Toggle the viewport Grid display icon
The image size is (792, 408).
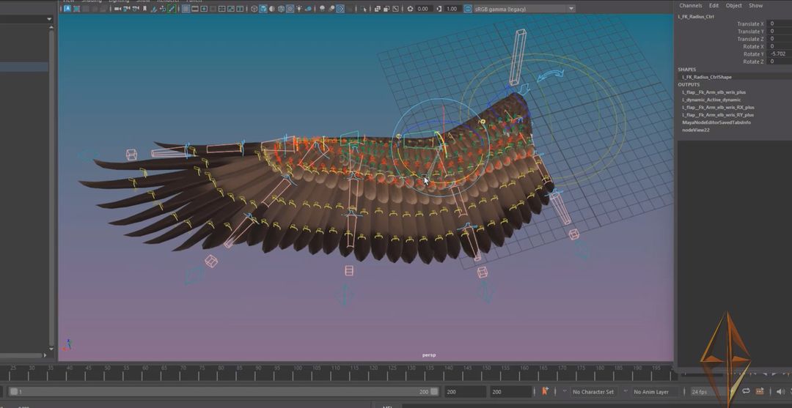pyautogui.click(x=186, y=9)
